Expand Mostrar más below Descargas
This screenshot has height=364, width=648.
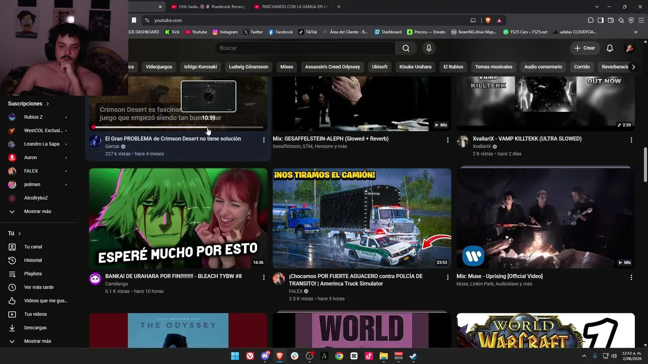pyautogui.click(x=38, y=341)
